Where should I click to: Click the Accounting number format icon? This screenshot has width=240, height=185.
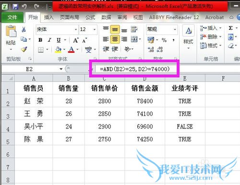pyautogui.click(x=151, y=40)
